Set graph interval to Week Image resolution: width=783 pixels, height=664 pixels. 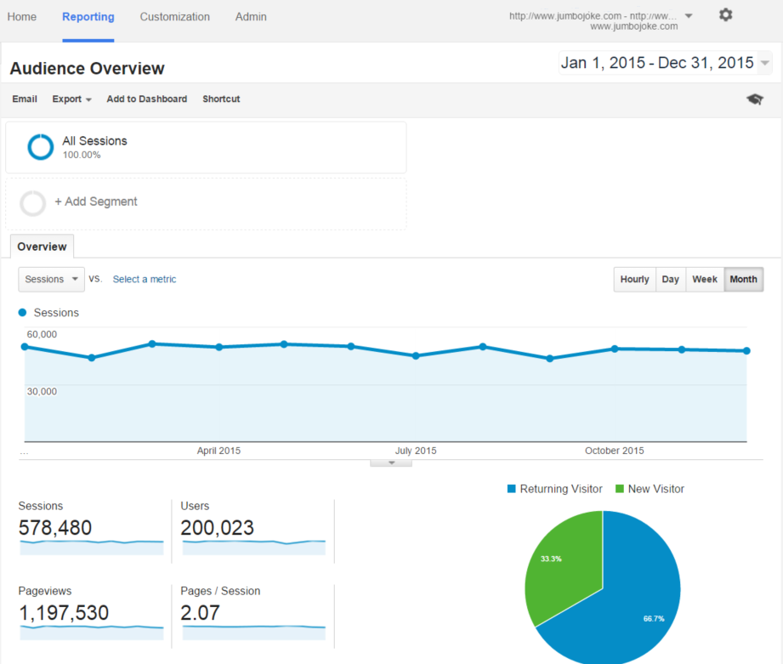[705, 280]
